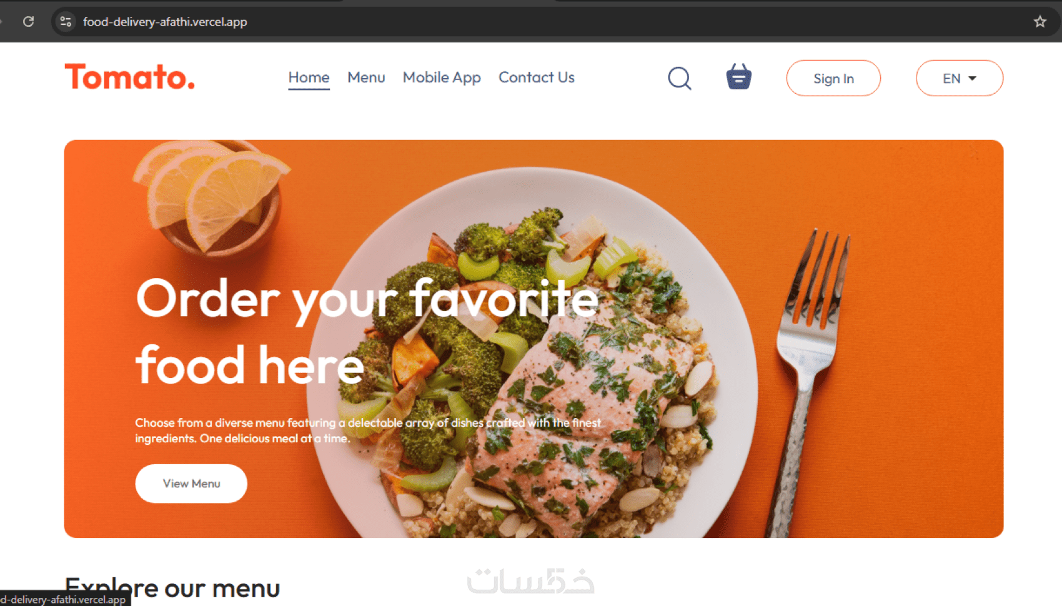The width and height of the screenshot is (1062, 606).
Task: Open the shopping basket cart icon
Action: coord(738,77)
